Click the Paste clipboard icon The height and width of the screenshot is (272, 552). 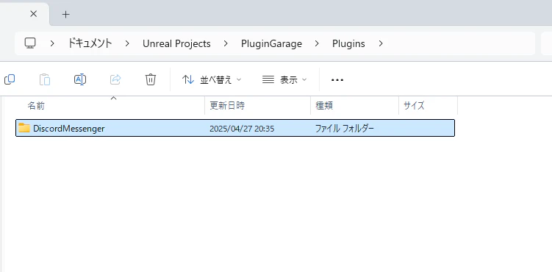pos(45,79)
